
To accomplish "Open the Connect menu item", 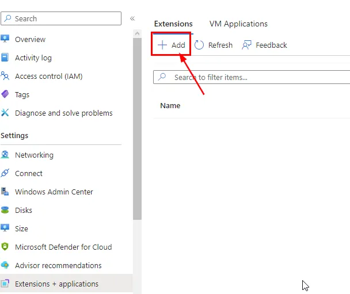I will [29, 173].
